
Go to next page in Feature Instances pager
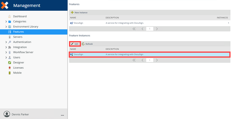[157, 60]
